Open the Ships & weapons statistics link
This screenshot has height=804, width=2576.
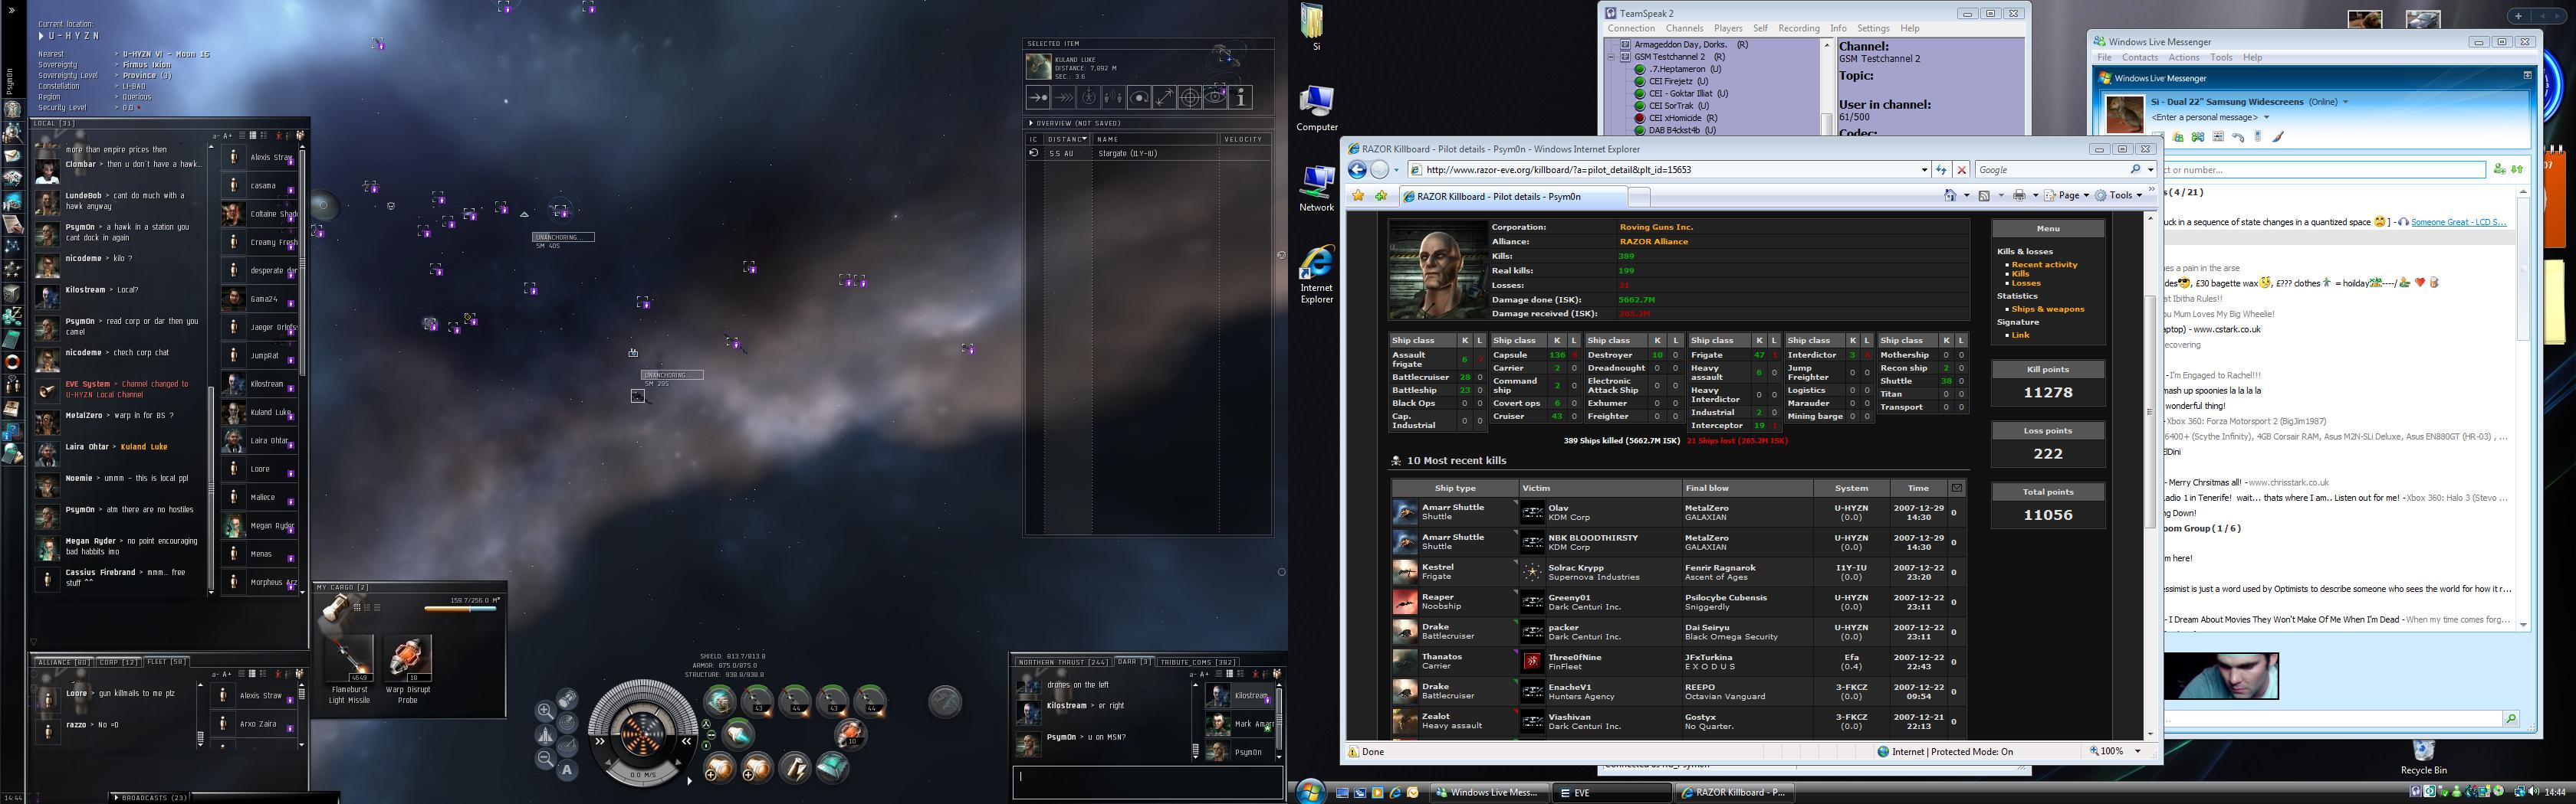(2048, 309)
